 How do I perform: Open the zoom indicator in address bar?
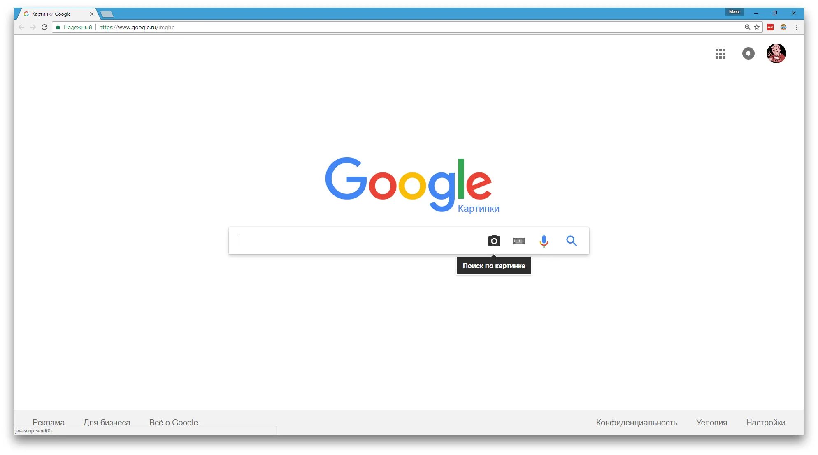(x=747, y=27)
